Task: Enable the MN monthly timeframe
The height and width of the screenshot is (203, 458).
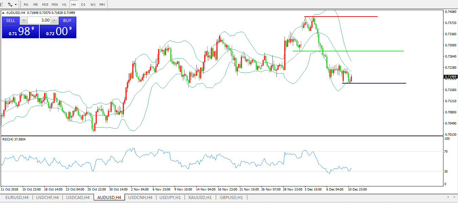Action: click(102, 5)
